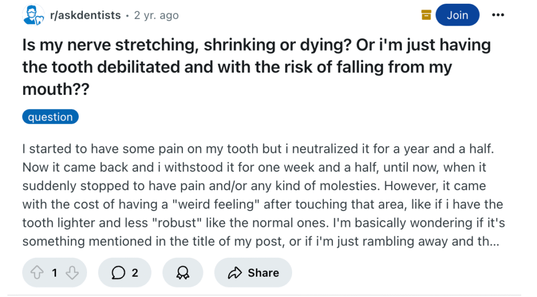537x297 pixels.
Task: Open the r/askdentists subreddit link
Action: click(85, 15)
